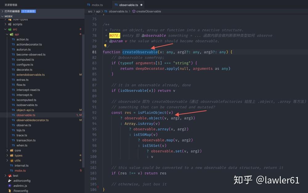Open intercept.ts file
The image size is (308, 193).
[24, 95]
